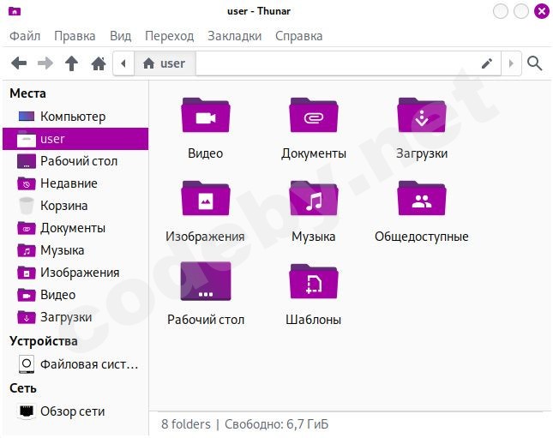Open the Переход menu

coord(170,36)
